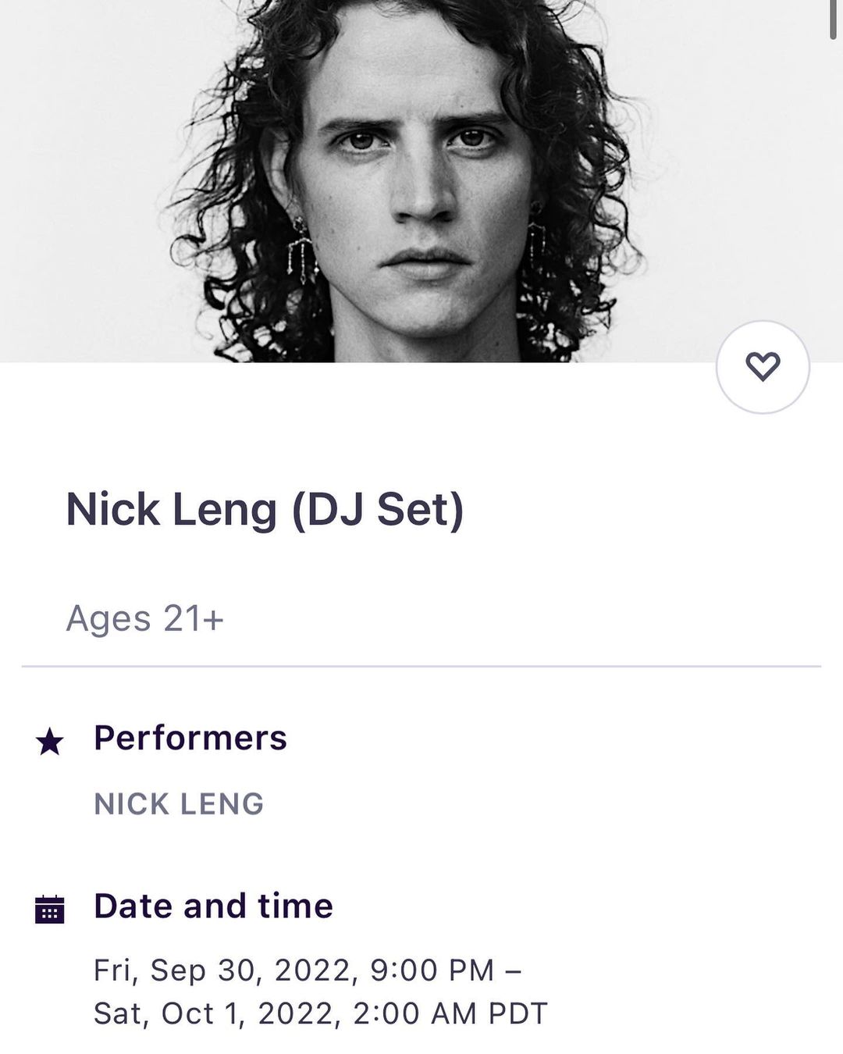Image resolution: width=843 pixels, height=1054 pixels.
Task: Click the Fri, Sep 30 start date line
Action: (308, 970)
